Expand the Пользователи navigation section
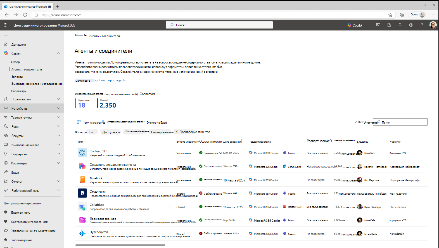This screenshot has width=439, height=248. (x=59, y=99)
